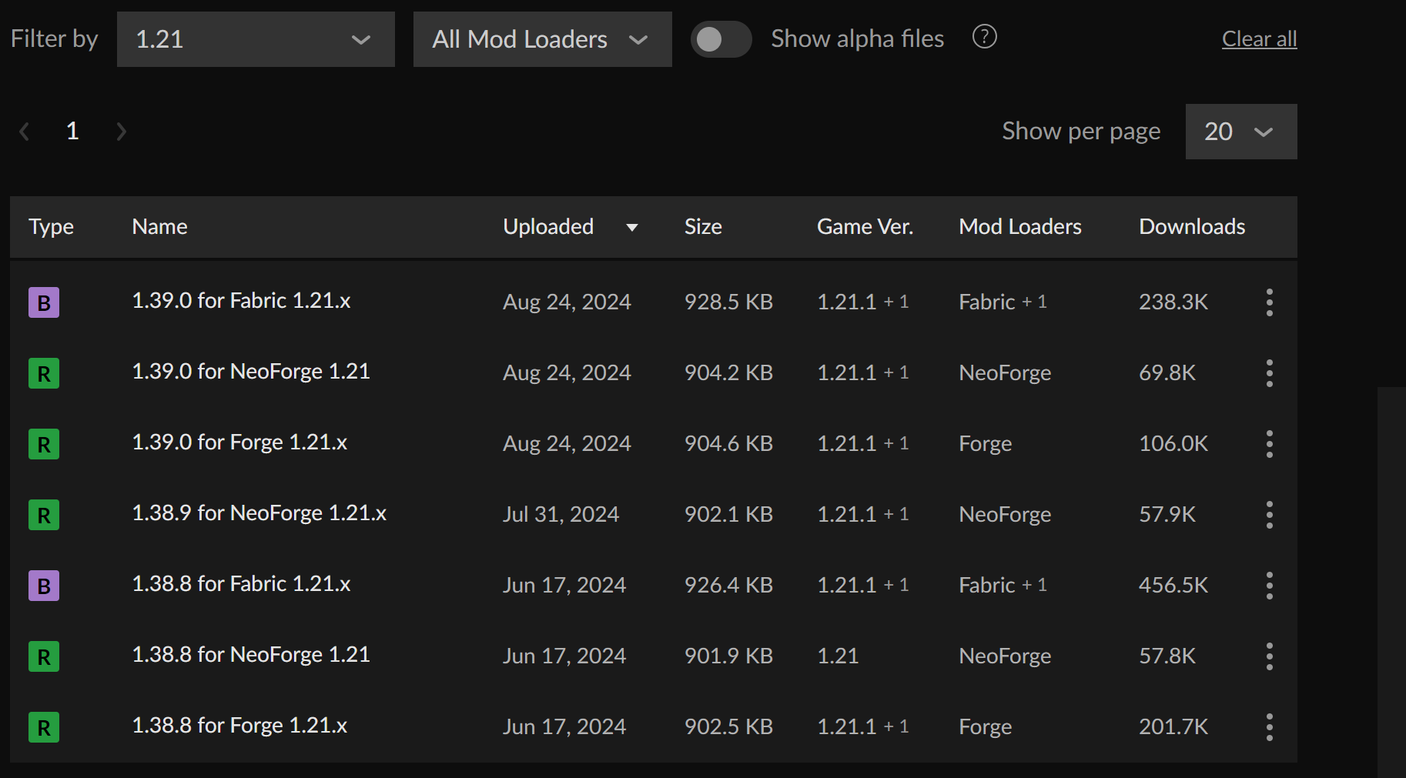Click the Downloads column header
The image size is (1406, 778).
[x=1192, y=227]
